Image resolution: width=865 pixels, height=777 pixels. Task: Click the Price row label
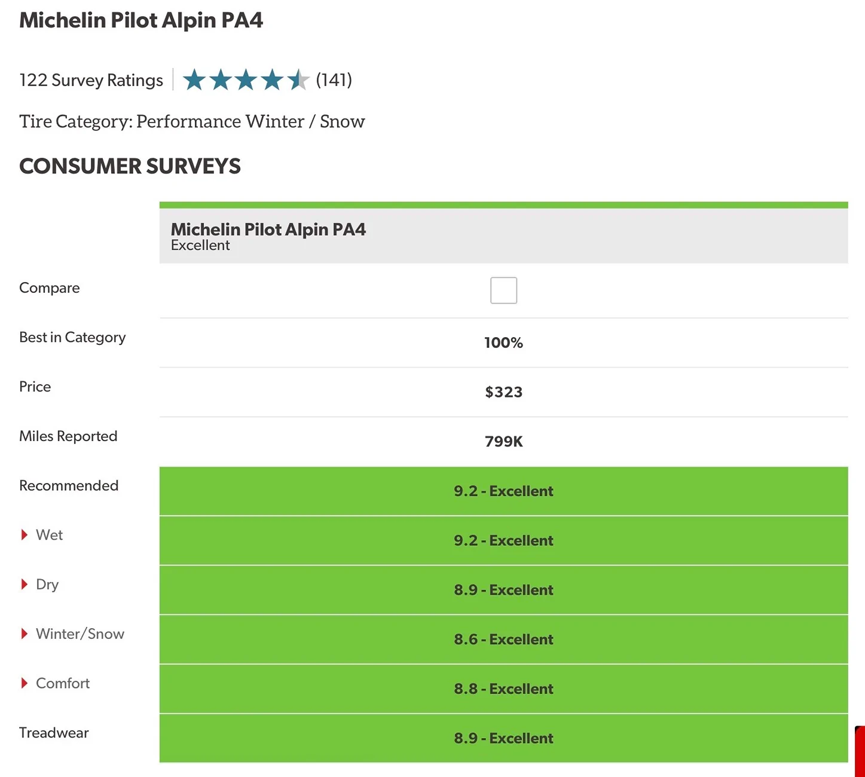click(35, 387)
